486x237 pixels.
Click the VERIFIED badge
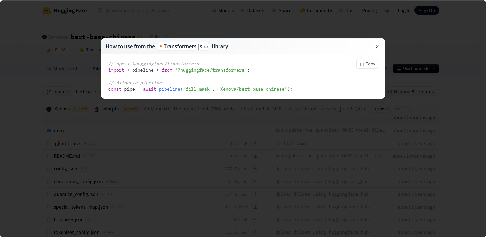(x=402, y=109)
